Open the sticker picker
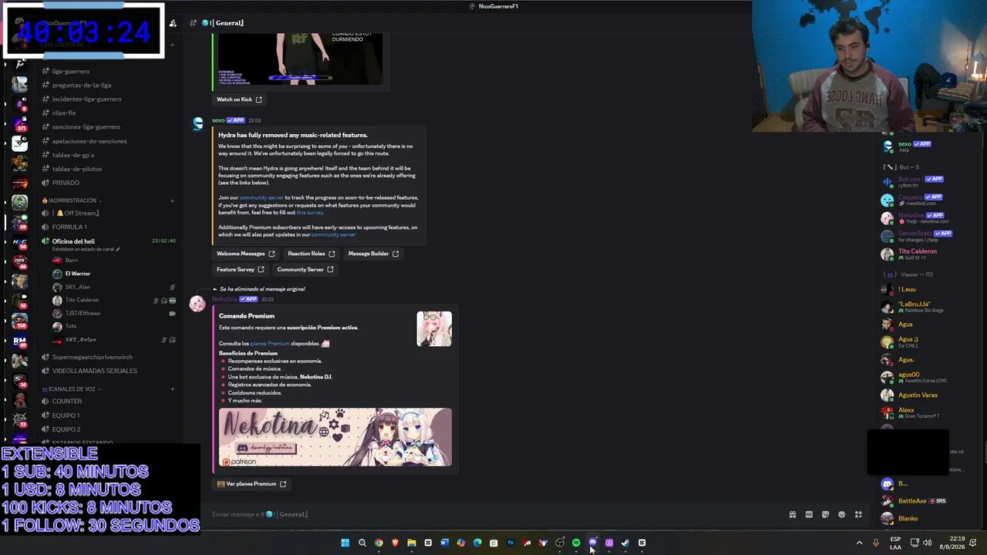This screenshot has height=555, width=987. coord(825,514)
